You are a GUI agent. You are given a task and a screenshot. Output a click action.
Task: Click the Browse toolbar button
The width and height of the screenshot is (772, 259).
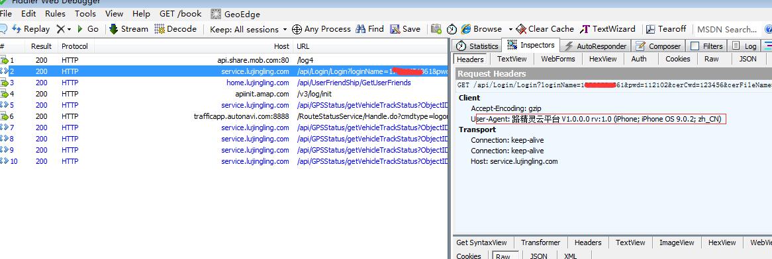(x=481, y=29)
